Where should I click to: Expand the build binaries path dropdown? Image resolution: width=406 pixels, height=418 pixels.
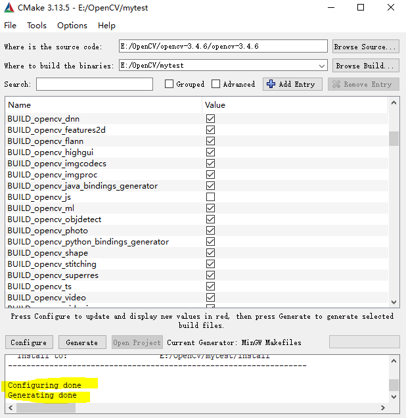click(x=322, y=66)
